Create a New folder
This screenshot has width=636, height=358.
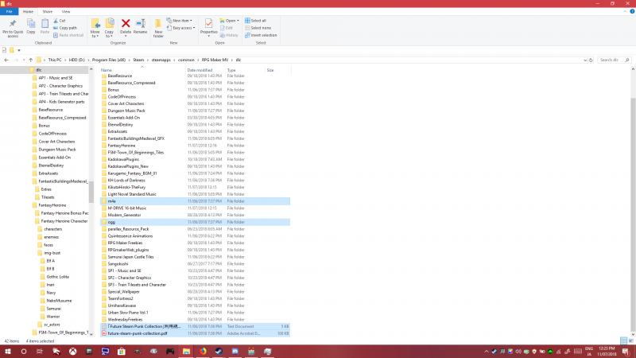coord(158,29)
